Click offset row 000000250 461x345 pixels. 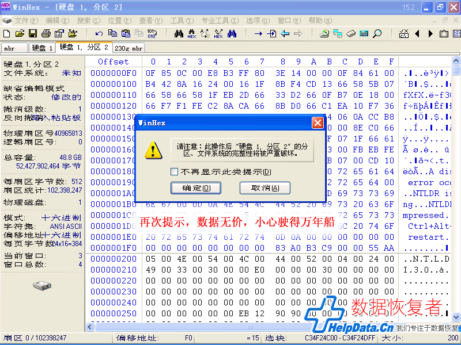pos(114,313)
